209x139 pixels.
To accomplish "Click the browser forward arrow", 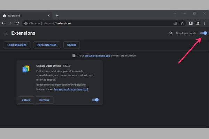I will [x=10, y=23].
